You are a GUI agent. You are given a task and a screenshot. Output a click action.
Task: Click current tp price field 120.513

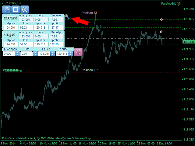click(x=41, y=28)
